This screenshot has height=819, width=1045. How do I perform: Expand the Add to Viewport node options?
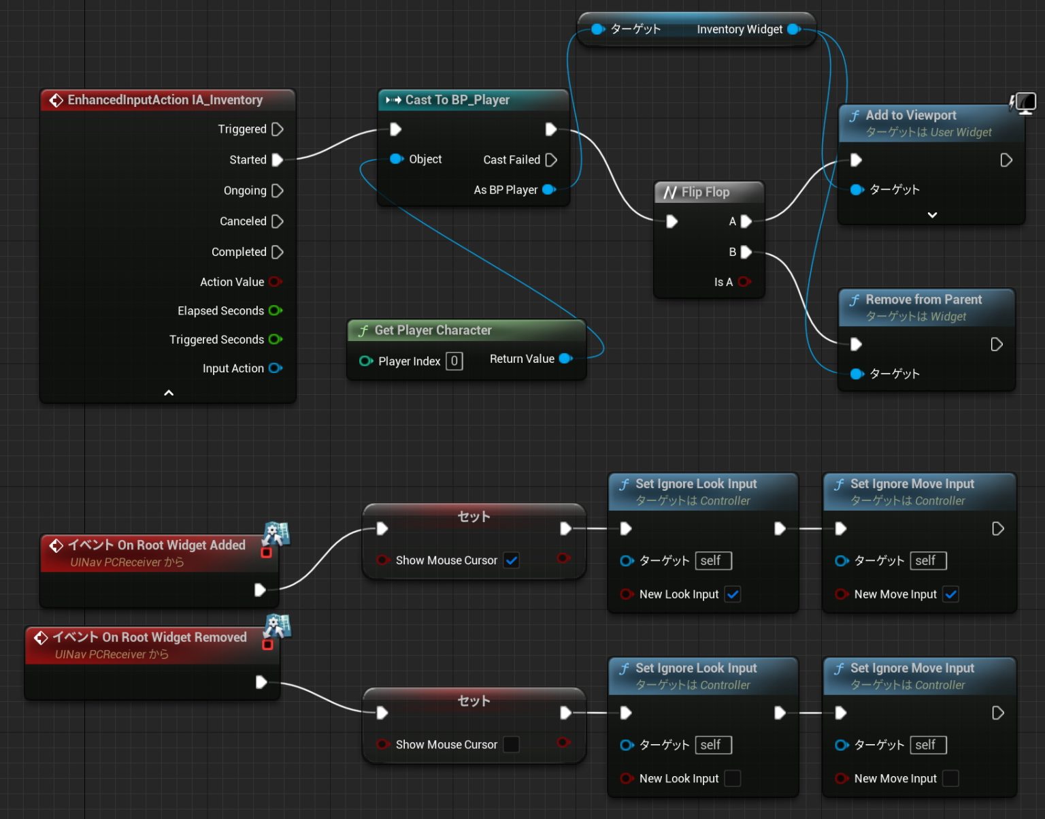point(932,215)
